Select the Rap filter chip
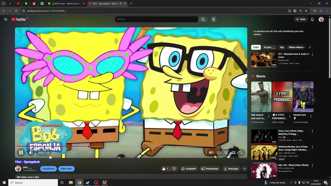Viewport: 331px width, 186px height. point(282,47)
